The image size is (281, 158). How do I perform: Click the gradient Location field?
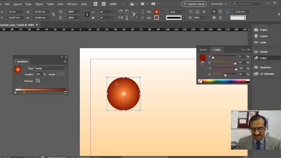pyautogui.click(x=39, y=74)
